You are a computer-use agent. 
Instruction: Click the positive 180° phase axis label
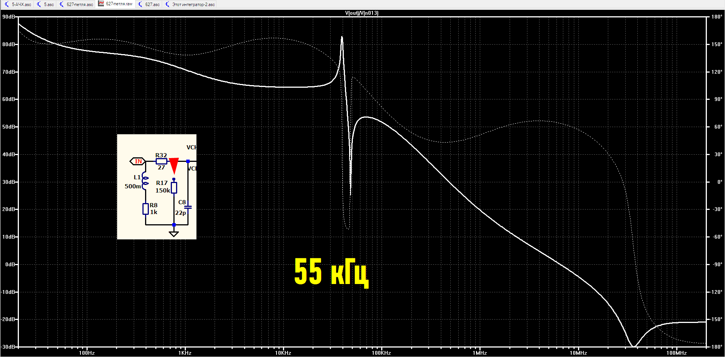pyautogui.click(x=717, y=17)
